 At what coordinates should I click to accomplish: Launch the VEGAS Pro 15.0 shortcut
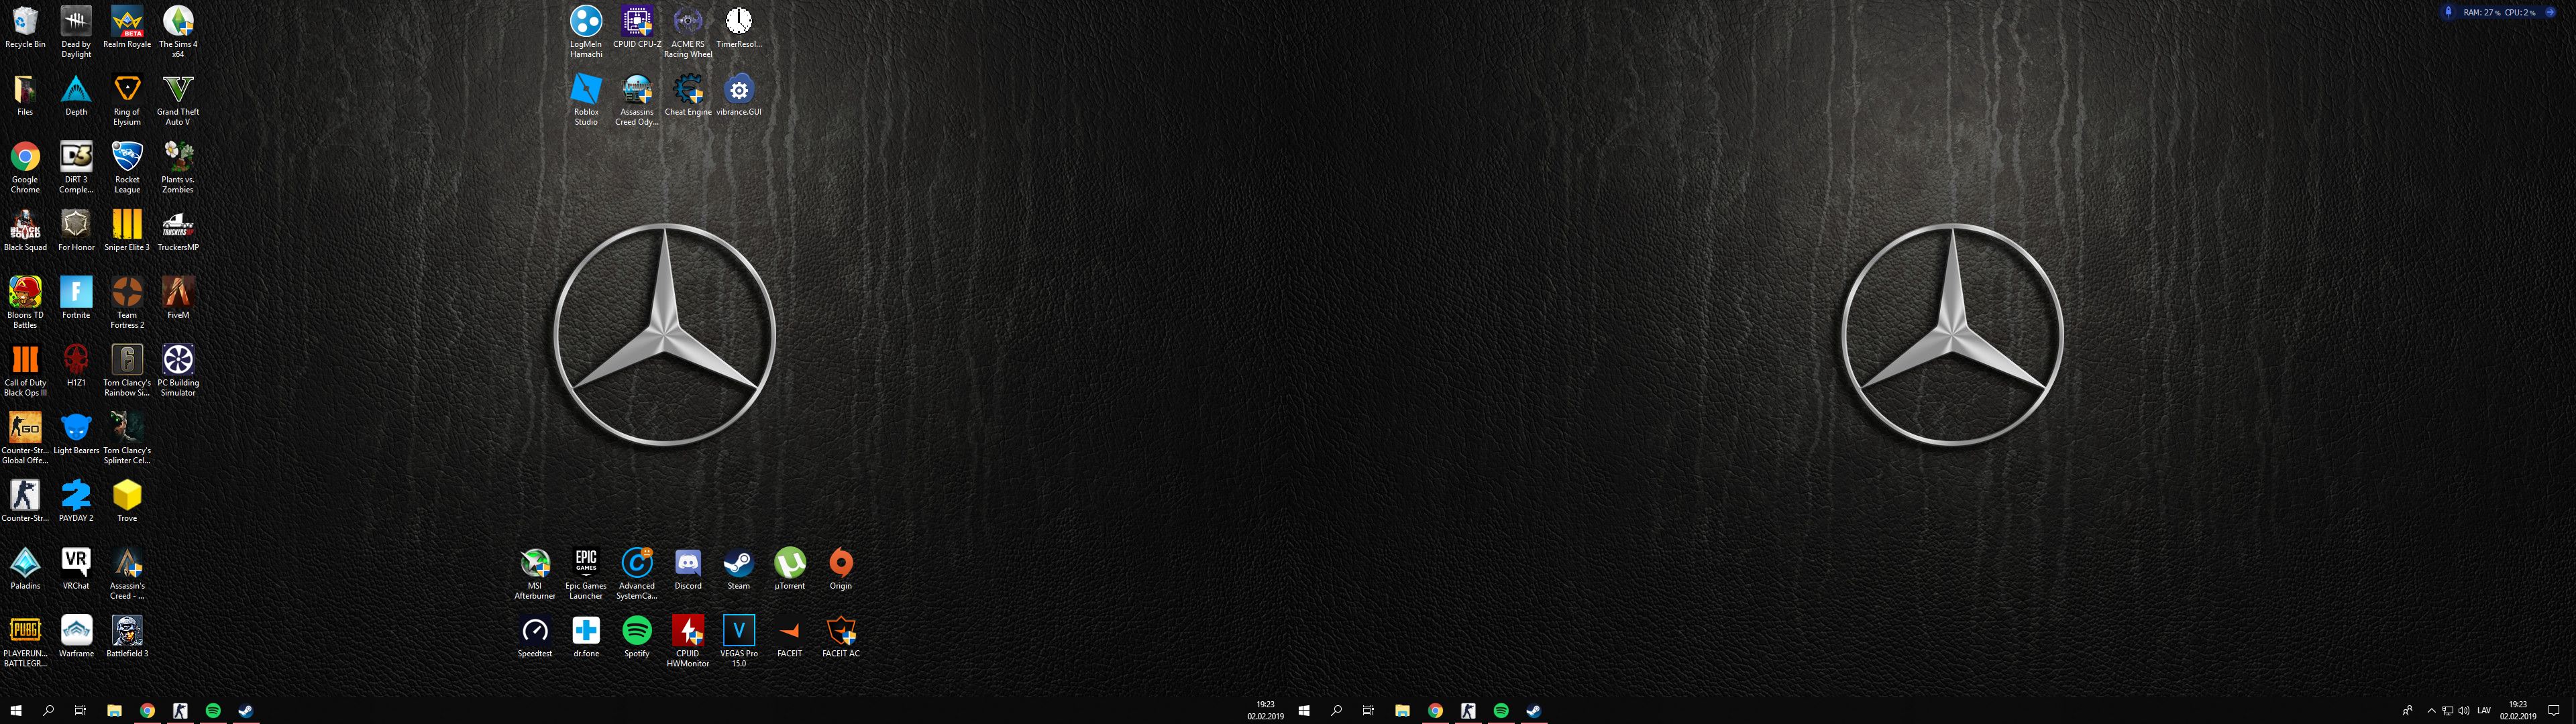coord(739,641)
